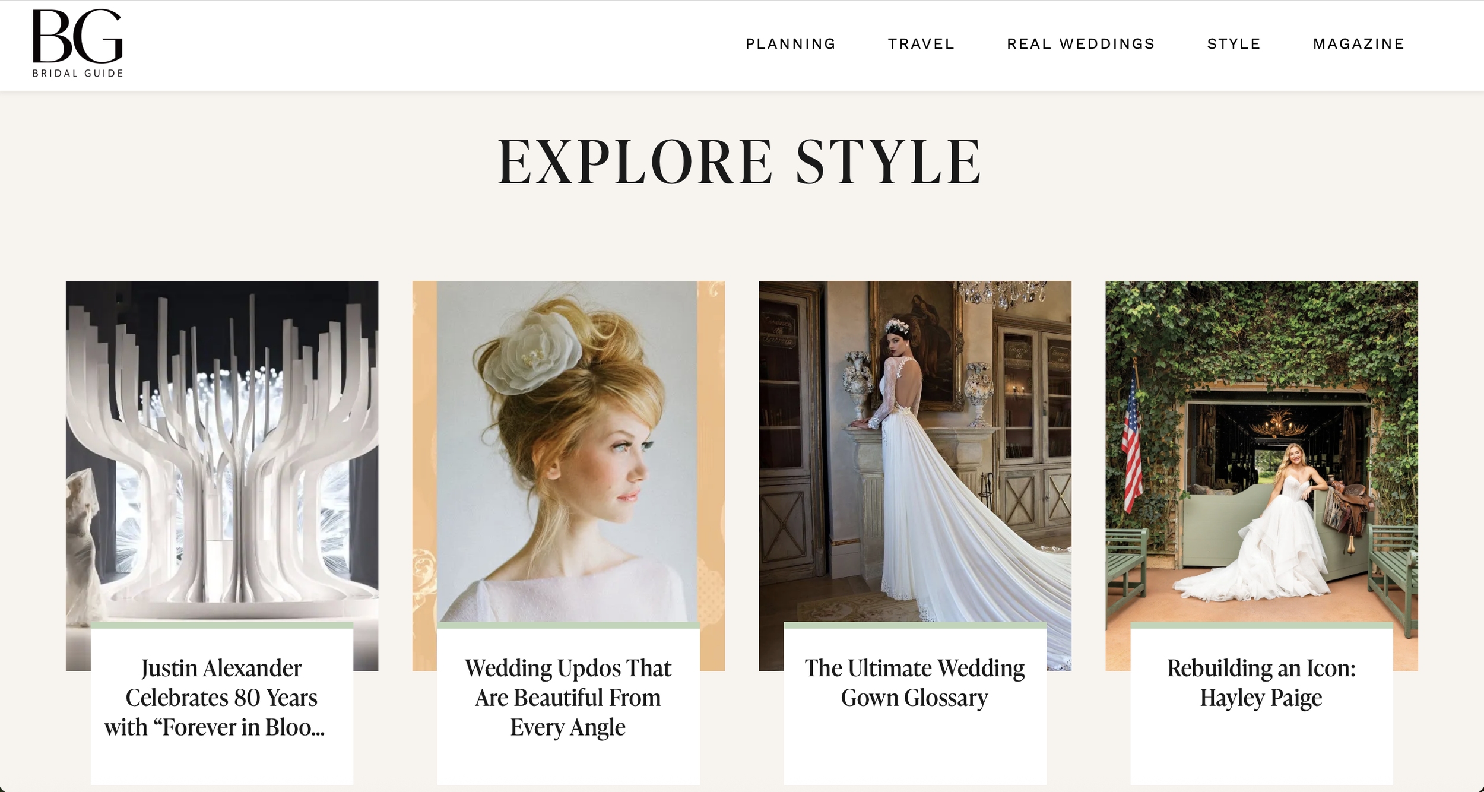The image size is (1484, 792).
Task: Open the Magazine menu item
Action: (x=1359, y=44)
